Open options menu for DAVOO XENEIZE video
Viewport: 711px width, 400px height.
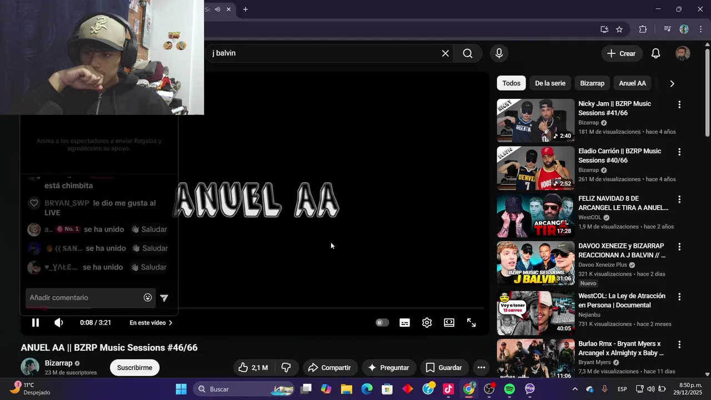[x=679, y=247]
